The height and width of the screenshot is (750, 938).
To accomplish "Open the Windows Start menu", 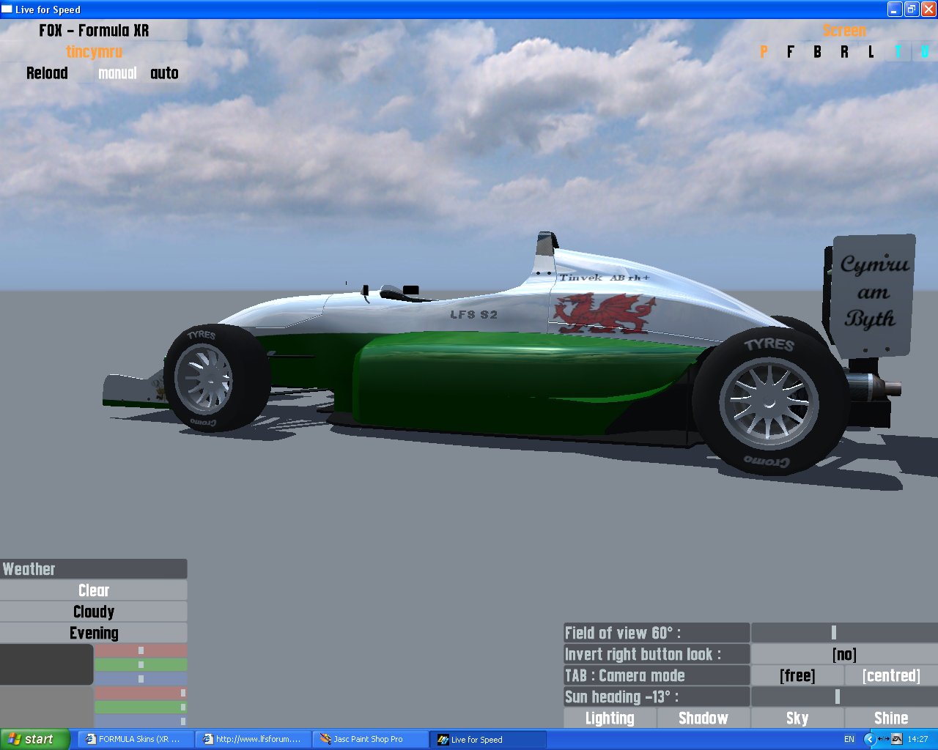I will (x=35, y=739).
